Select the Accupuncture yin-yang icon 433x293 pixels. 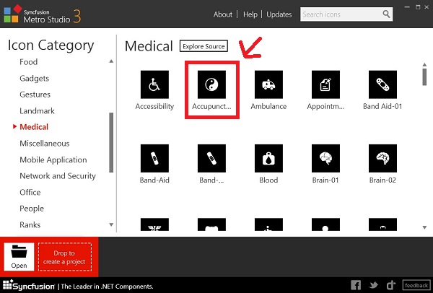click(x=211, y=84)
